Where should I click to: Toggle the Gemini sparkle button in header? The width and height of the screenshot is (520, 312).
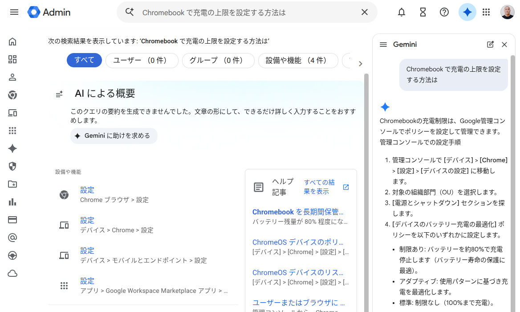pyautogui.click(x=467, y=12)
